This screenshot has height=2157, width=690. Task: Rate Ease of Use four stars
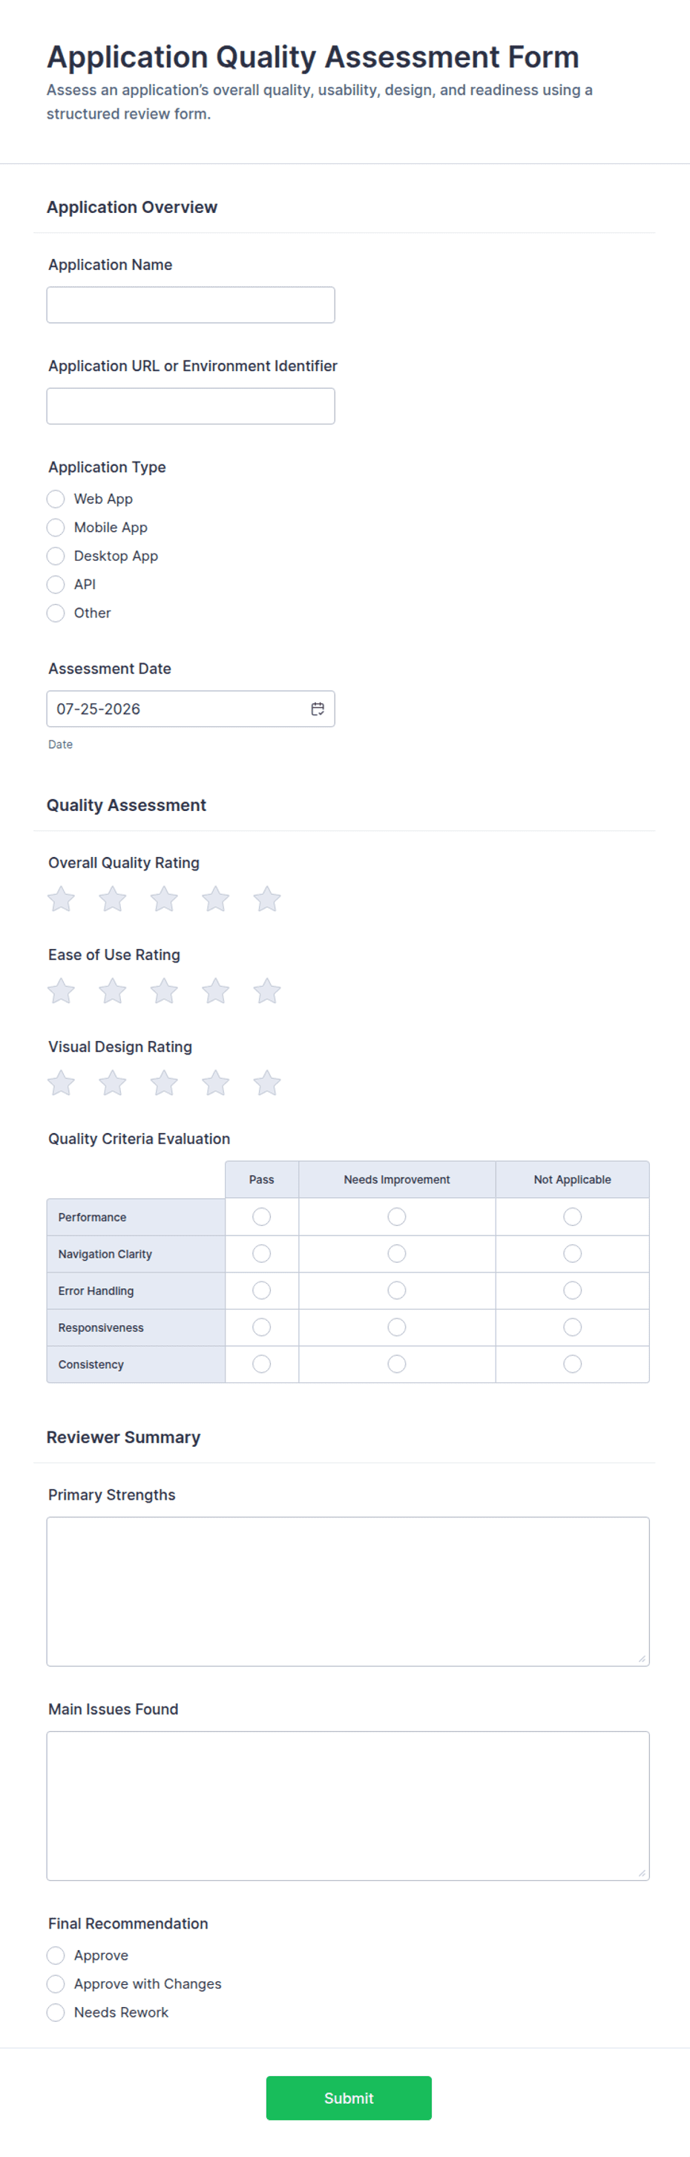[x=215, y=991]
